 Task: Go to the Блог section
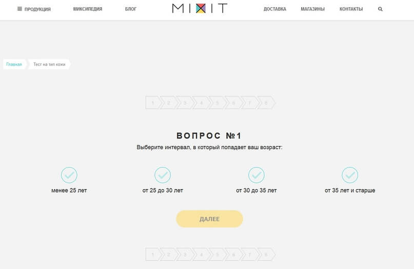pyautogui.click(x=131, y=9)
